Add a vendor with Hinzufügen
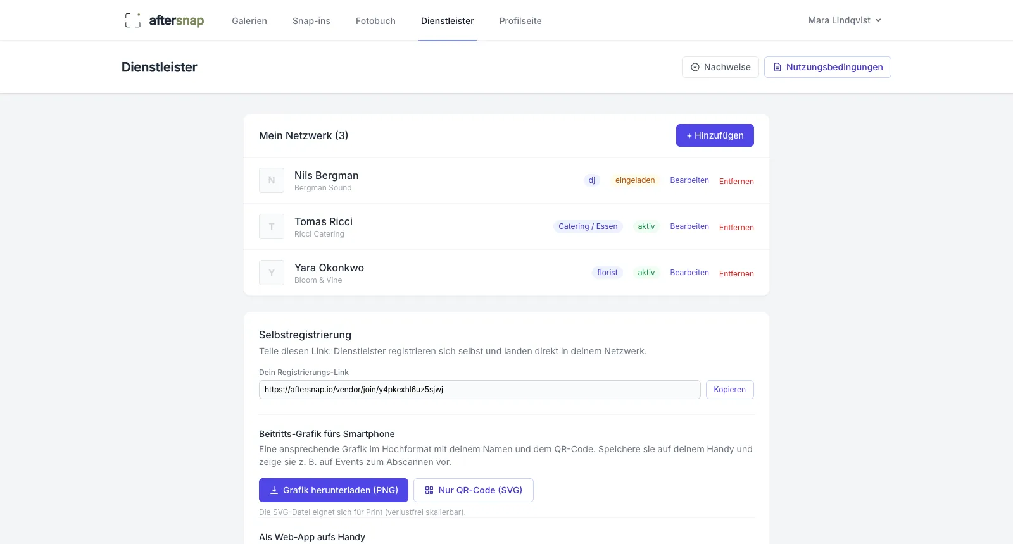This screenshot has height=544, width=1013. [x=715, y=135]
